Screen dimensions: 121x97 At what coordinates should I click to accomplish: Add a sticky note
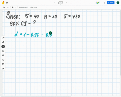tap(3, 51)
